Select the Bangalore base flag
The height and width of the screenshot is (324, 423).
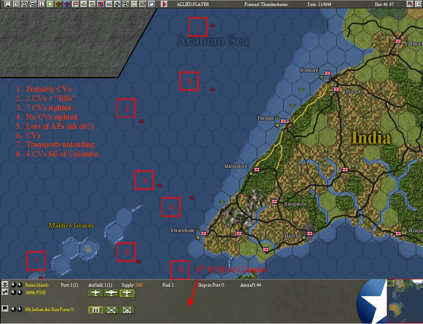point(274,201)
